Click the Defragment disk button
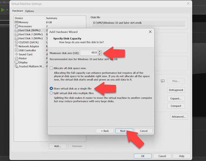 tap(176, 90)
